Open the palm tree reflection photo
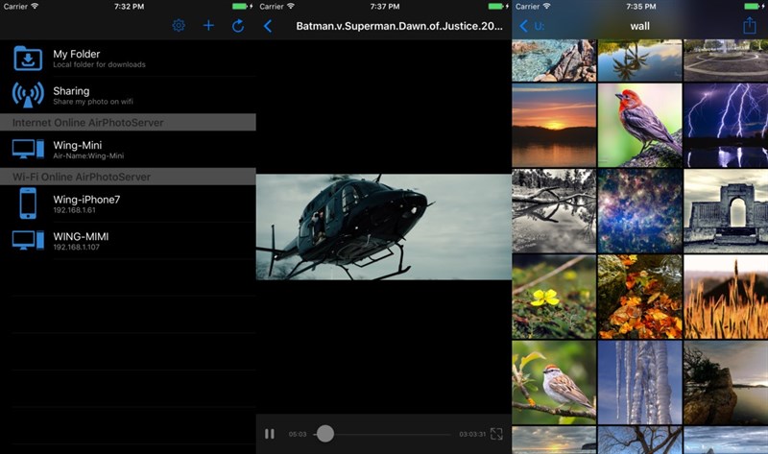The height and width of the screenshot is (454, 768). pyautogui.click(x=639, y=60)
